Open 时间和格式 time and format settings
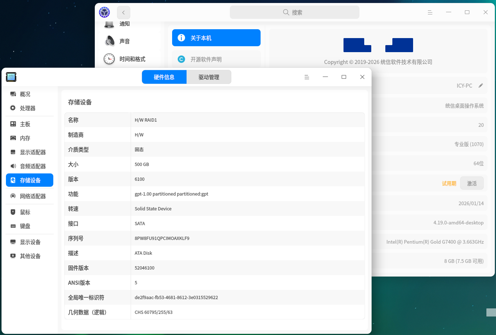496x335 pixels. (x=130, y=59)
